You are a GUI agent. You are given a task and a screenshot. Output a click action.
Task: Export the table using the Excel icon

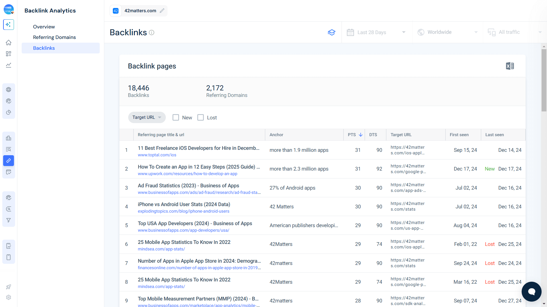510,66
